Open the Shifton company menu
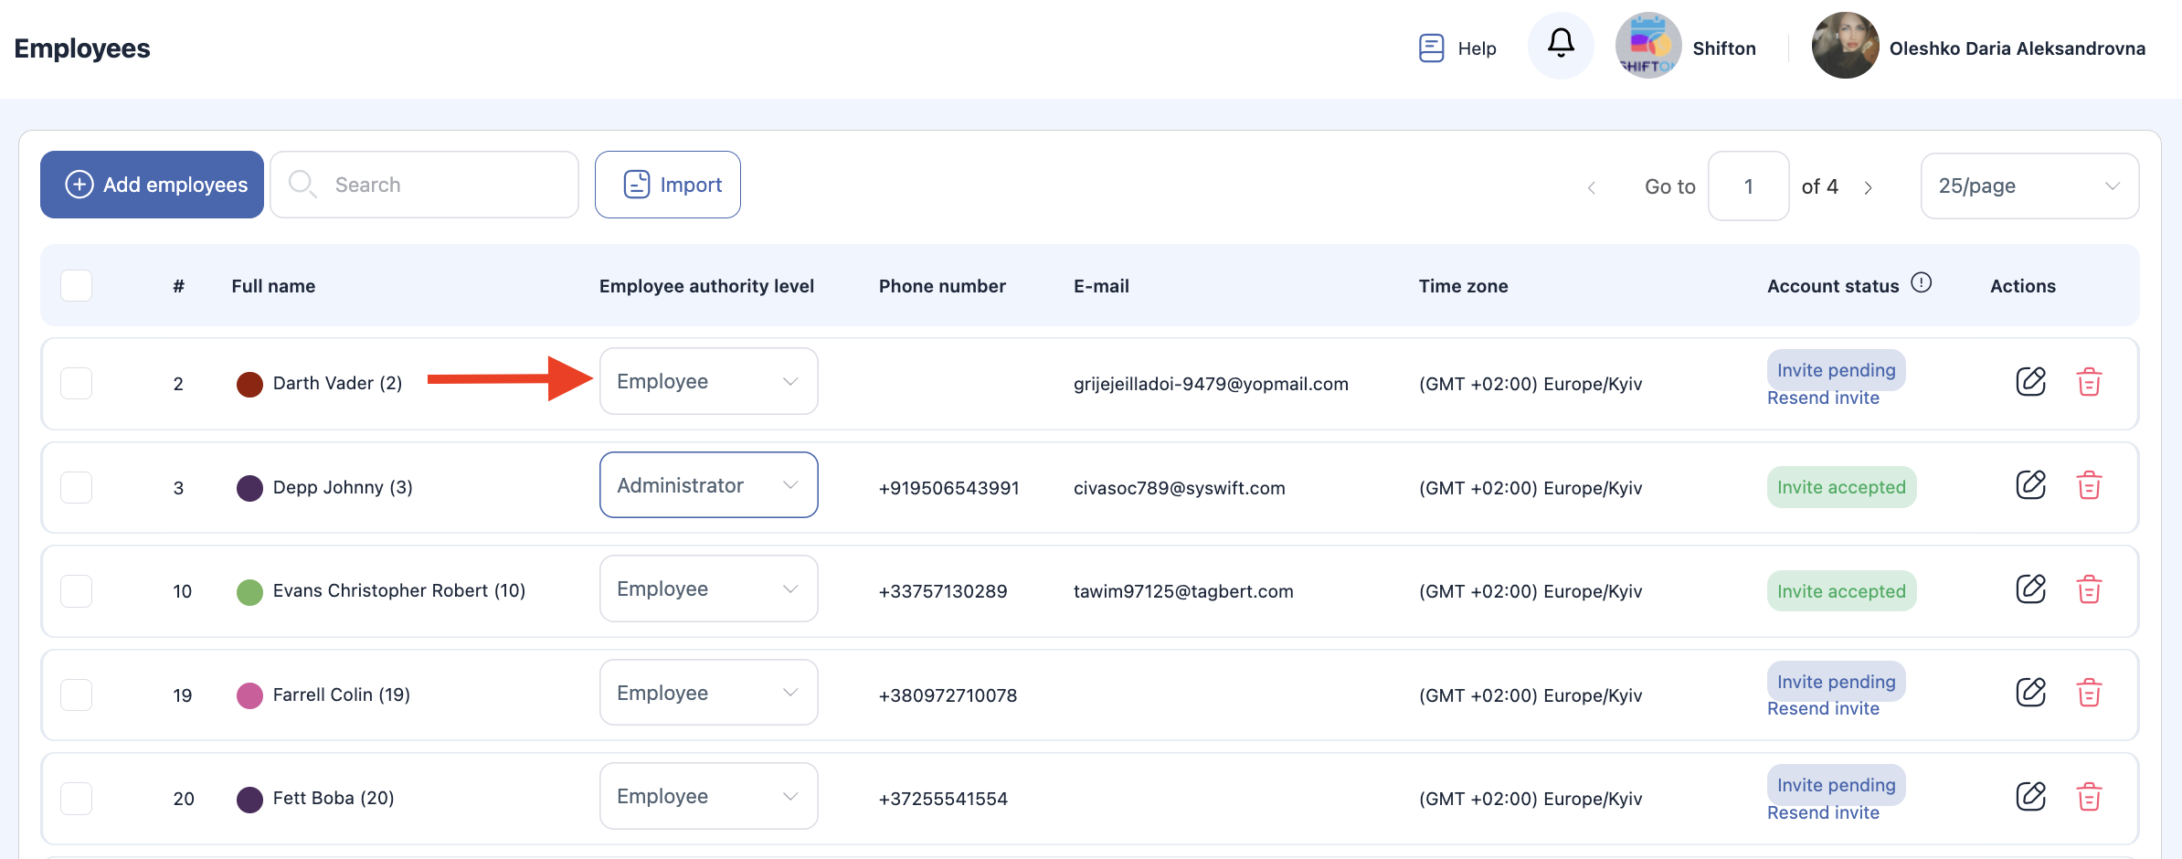This screenshot has height=859, width=2182. (1686, 48)
